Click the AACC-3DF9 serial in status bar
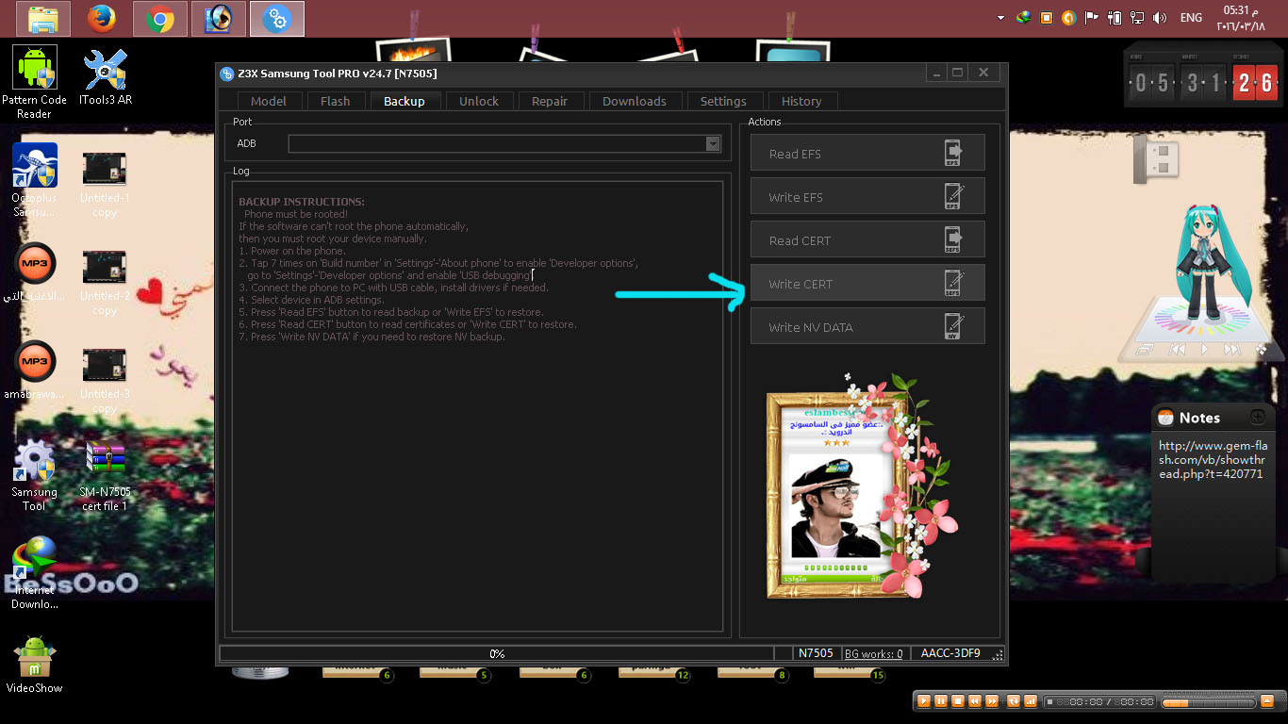 pos(950,653)
